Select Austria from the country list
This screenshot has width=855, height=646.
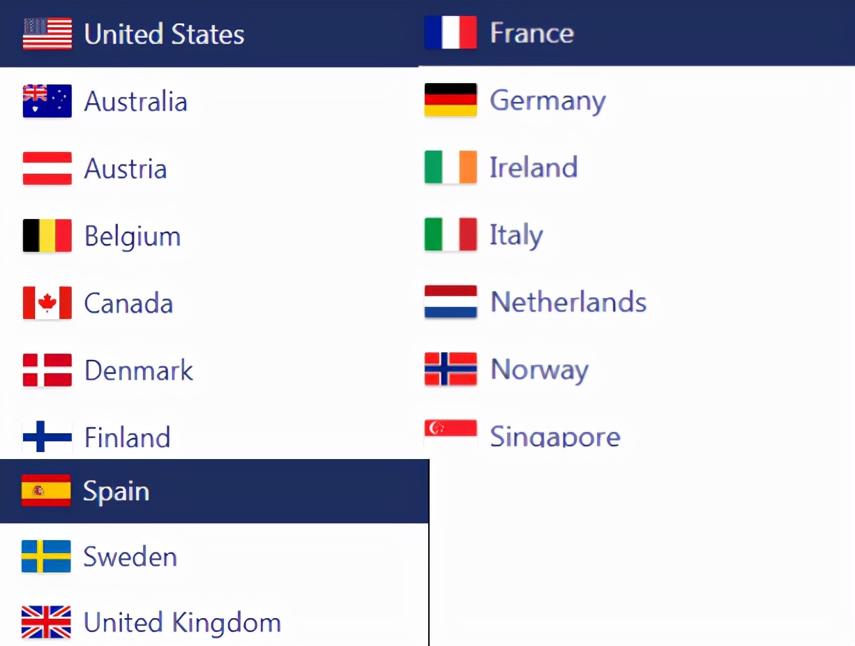tap(126, 169)
